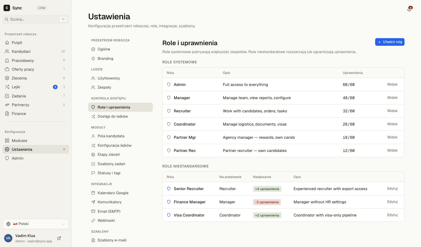Click the shield icon beside Finance Manager

click(169, 202)
